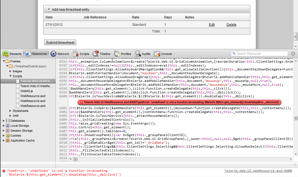Select the Telerik.Web.UI.WebRe... script

(x=36, y=86)
